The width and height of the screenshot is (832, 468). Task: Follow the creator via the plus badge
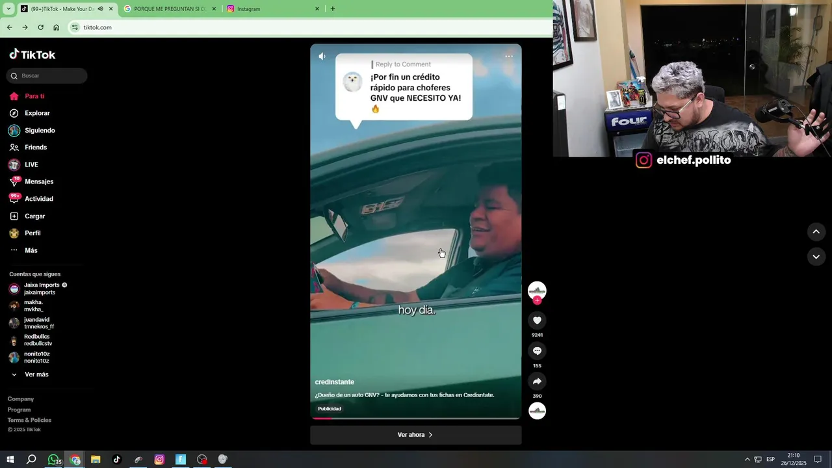[x=537, y=300]
